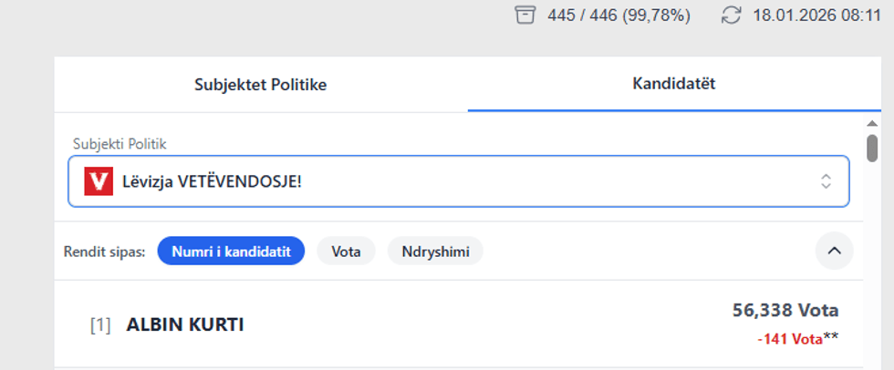Sort candidates by Vota
894x370 pixels.
tap(346, 252)
